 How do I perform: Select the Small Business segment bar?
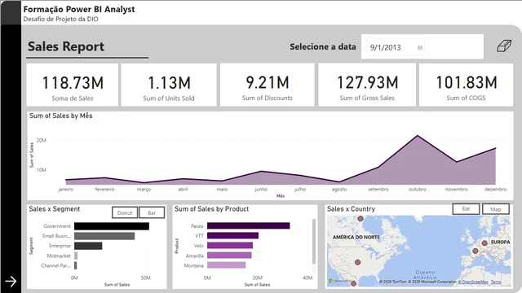coord(104,236)
